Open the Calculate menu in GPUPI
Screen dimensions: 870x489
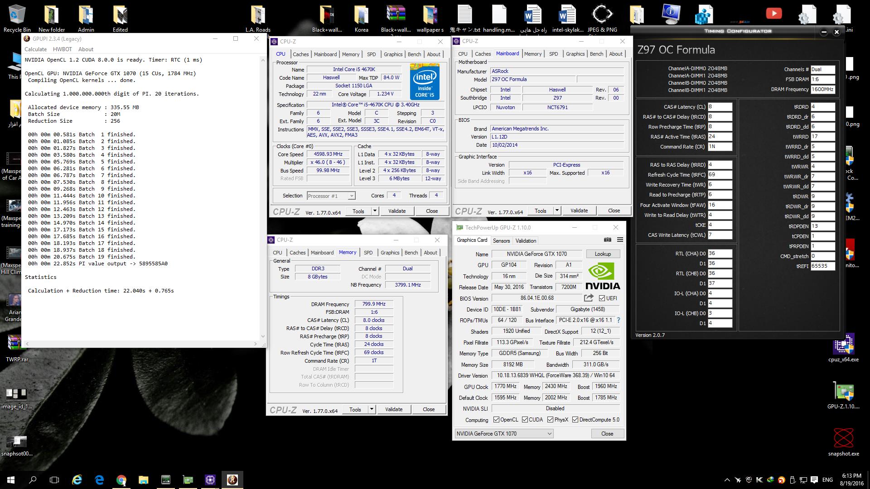click(35, 49)
